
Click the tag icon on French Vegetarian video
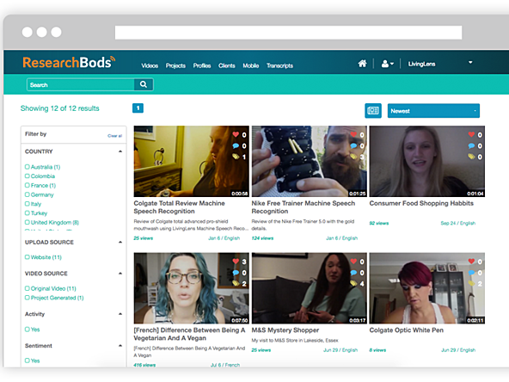click(x=236, y=284)
